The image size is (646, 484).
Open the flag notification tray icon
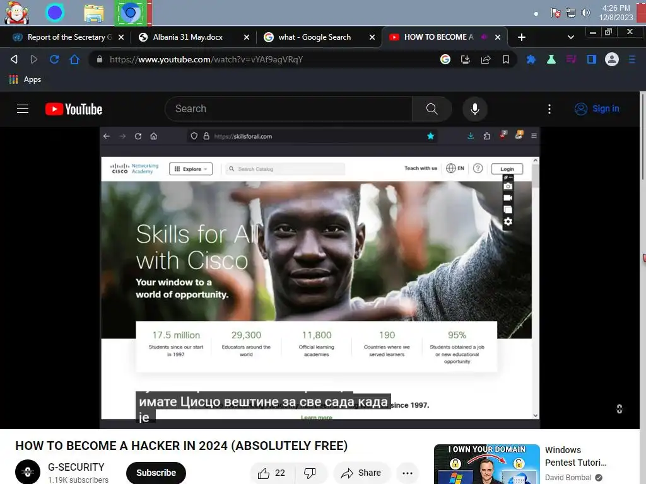pos(555,13)
